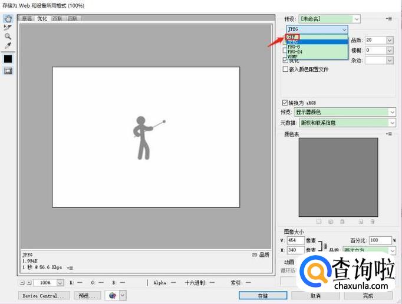The width and height of the screenshot is (402, 304).
Task: Click in the image width field
Action: click(296, 240)
